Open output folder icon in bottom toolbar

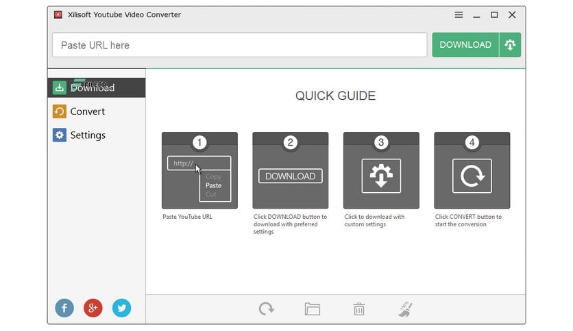pyautogui.click(x=313, y=309)
